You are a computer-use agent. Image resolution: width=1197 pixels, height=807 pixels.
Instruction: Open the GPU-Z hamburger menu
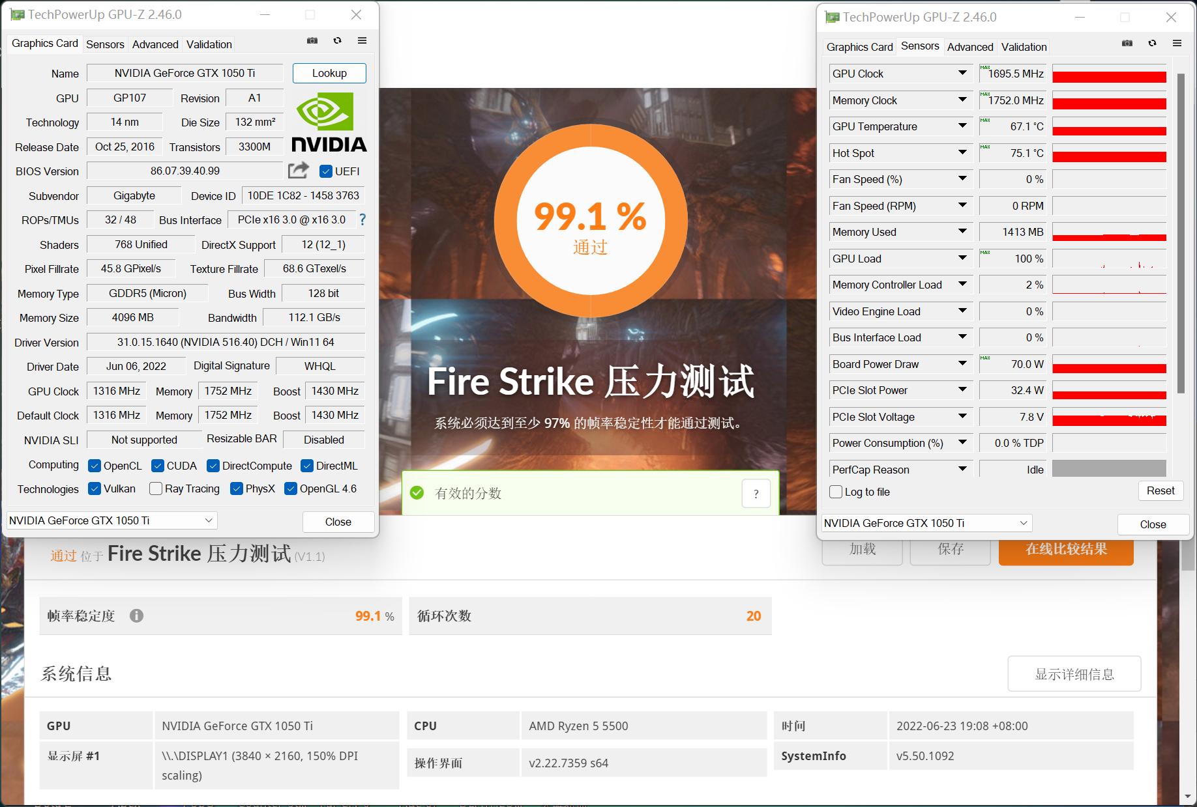(x=362, y=40)
